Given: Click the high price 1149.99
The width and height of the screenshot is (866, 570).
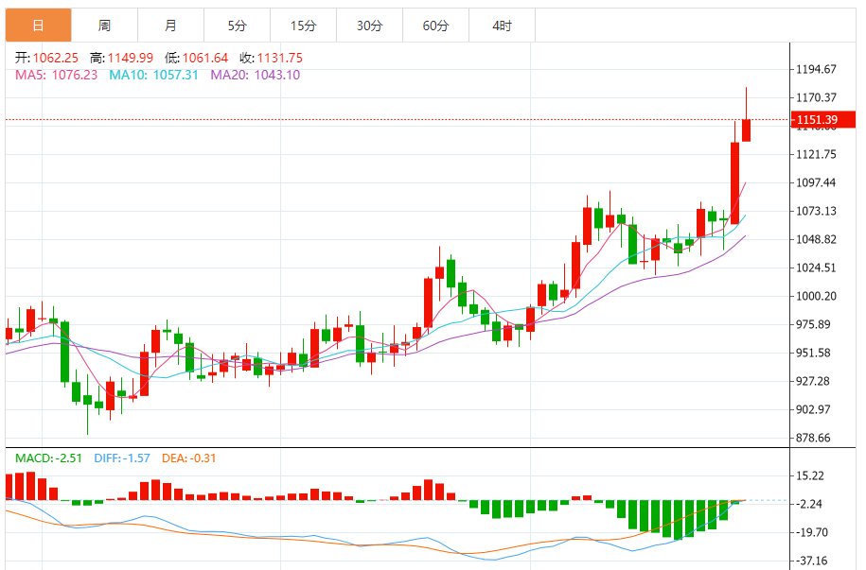Looking at the screenshot, I should [x=131, y=58].
